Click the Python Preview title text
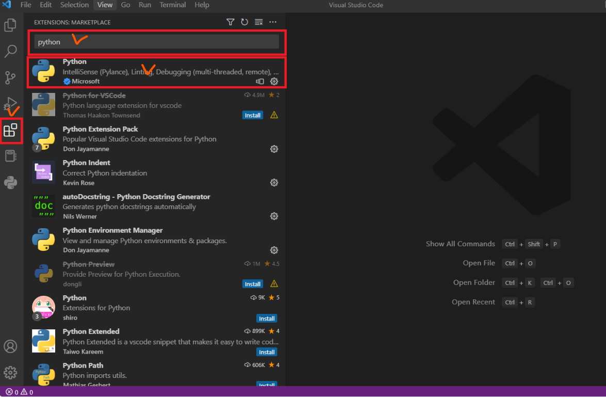The width and height of the screenshot is (606, 397). [89, 264]
